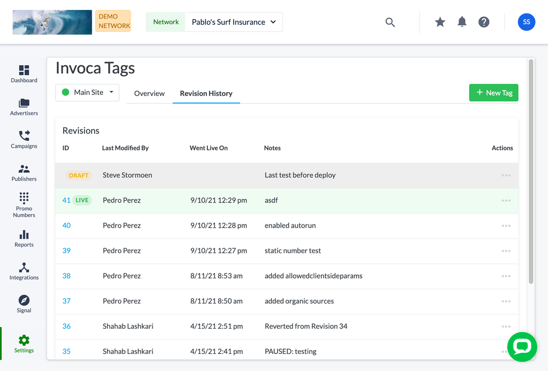Screen dimensions: 548x371
Task: Open actions menu for revision 37
Action: coord(506,301)
